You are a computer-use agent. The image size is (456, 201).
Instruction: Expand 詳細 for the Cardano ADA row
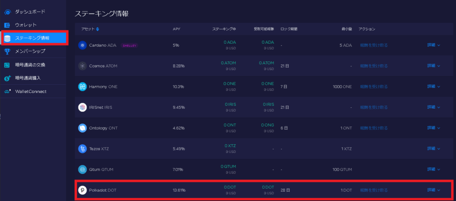pos(434,45)
